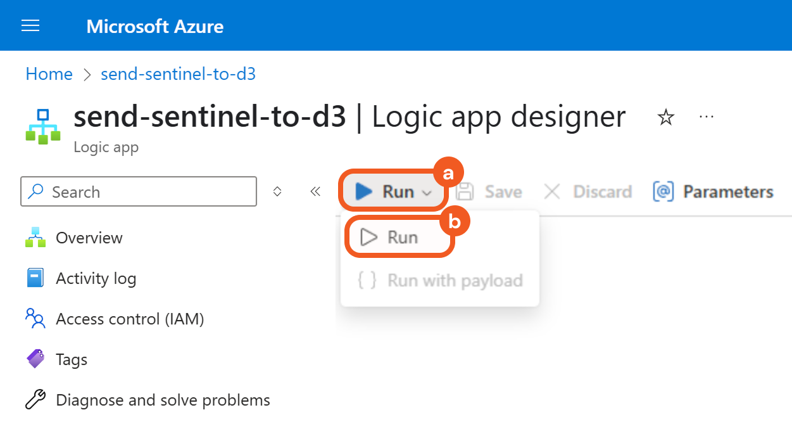Open Parameters from the toolbar

[x=713, y=192]
